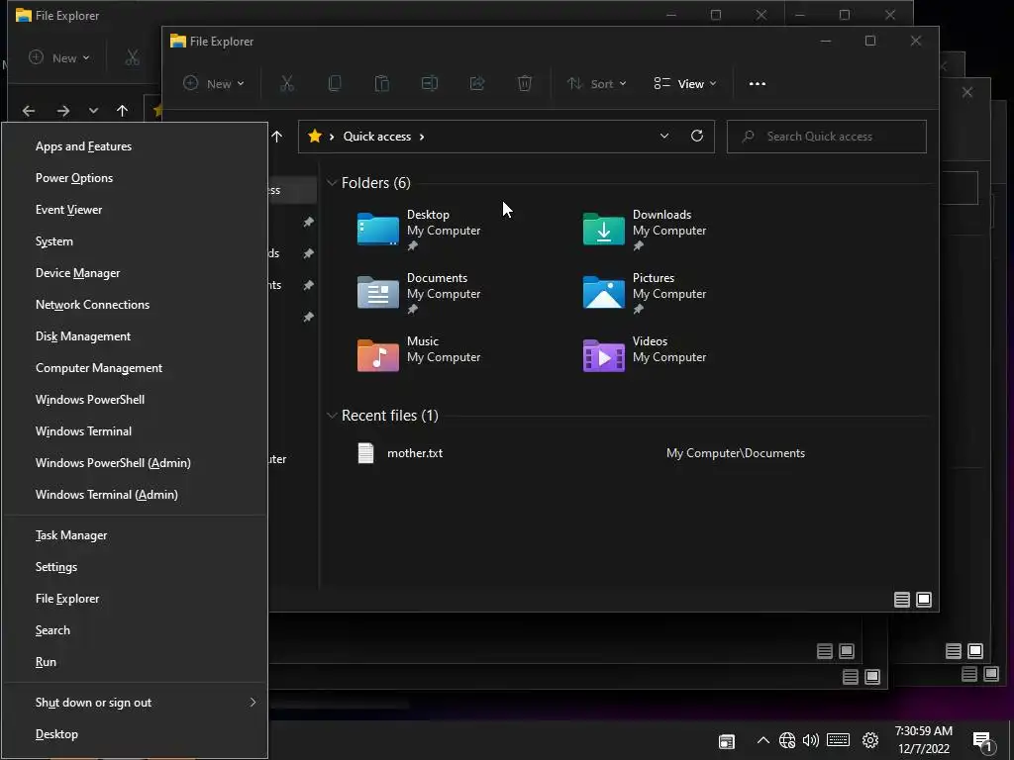Click the Up arrow in front File Explorer window
This screenshot has width=1014, height=760.
[x=277, y=137]
